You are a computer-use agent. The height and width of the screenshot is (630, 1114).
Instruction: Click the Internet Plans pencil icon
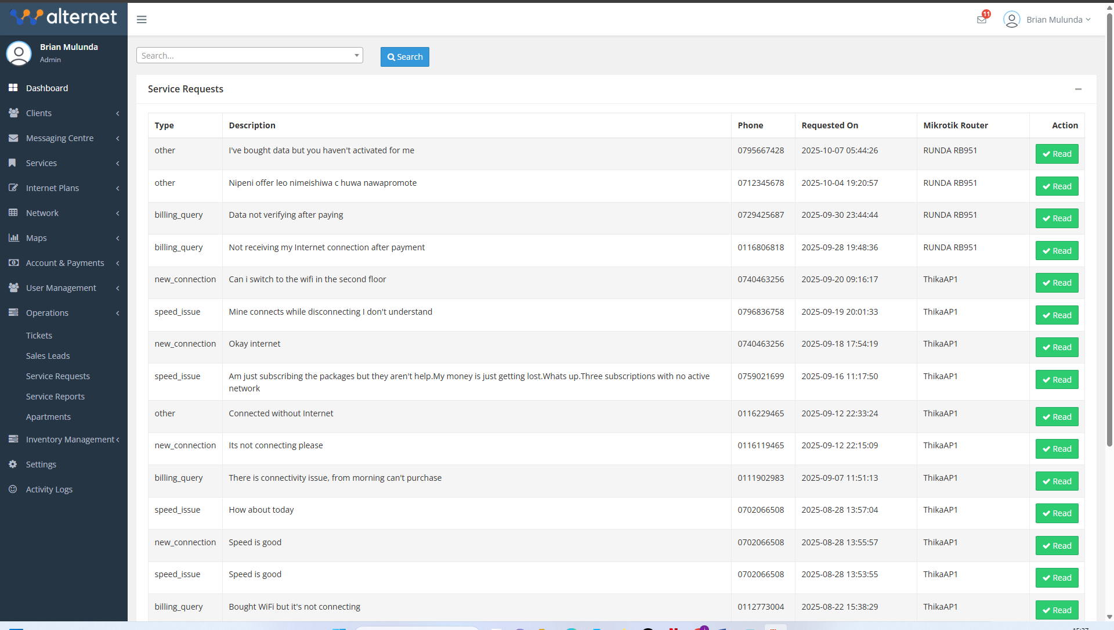(13, 188)
